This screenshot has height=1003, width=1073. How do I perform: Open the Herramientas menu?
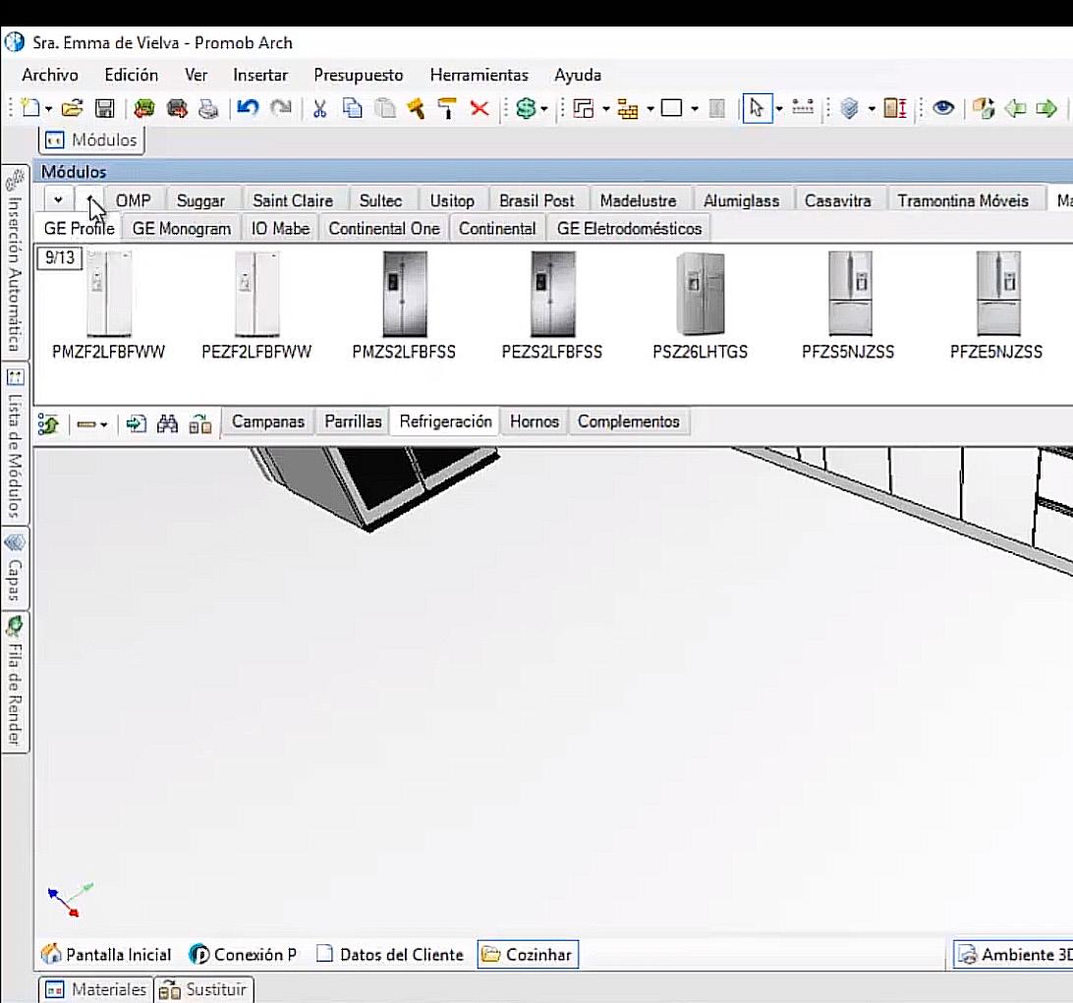tap(479, 75)
